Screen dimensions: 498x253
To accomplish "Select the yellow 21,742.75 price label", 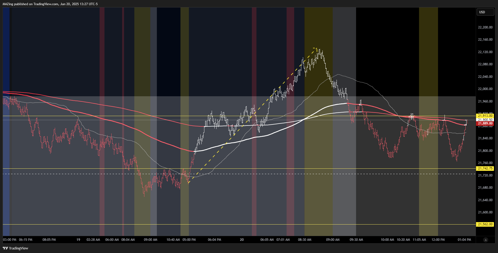I will tap(485, 168).
